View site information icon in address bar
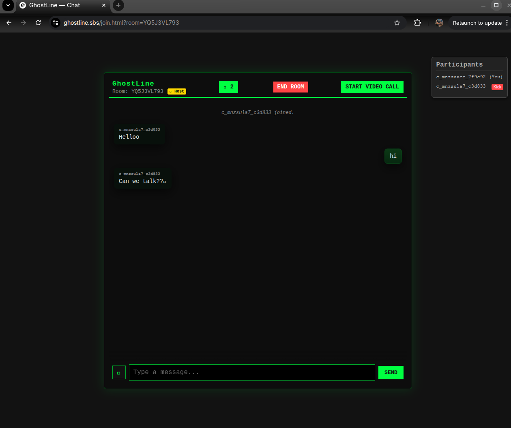Screen dimensions: 511x428 click(x=56, y=23)
